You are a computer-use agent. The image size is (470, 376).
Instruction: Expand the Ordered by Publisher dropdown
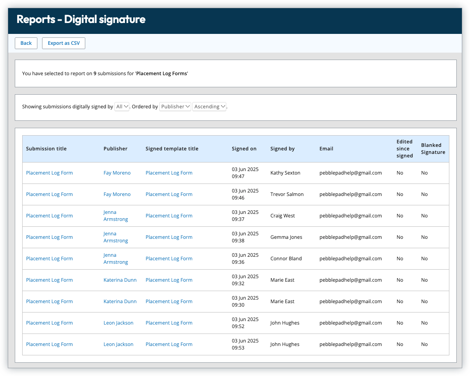[175, 106]
